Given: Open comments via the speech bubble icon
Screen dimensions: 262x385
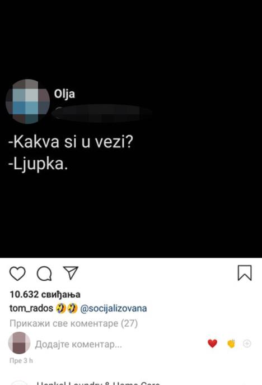Looking at the screenshot, I should [x=44, y=273].
